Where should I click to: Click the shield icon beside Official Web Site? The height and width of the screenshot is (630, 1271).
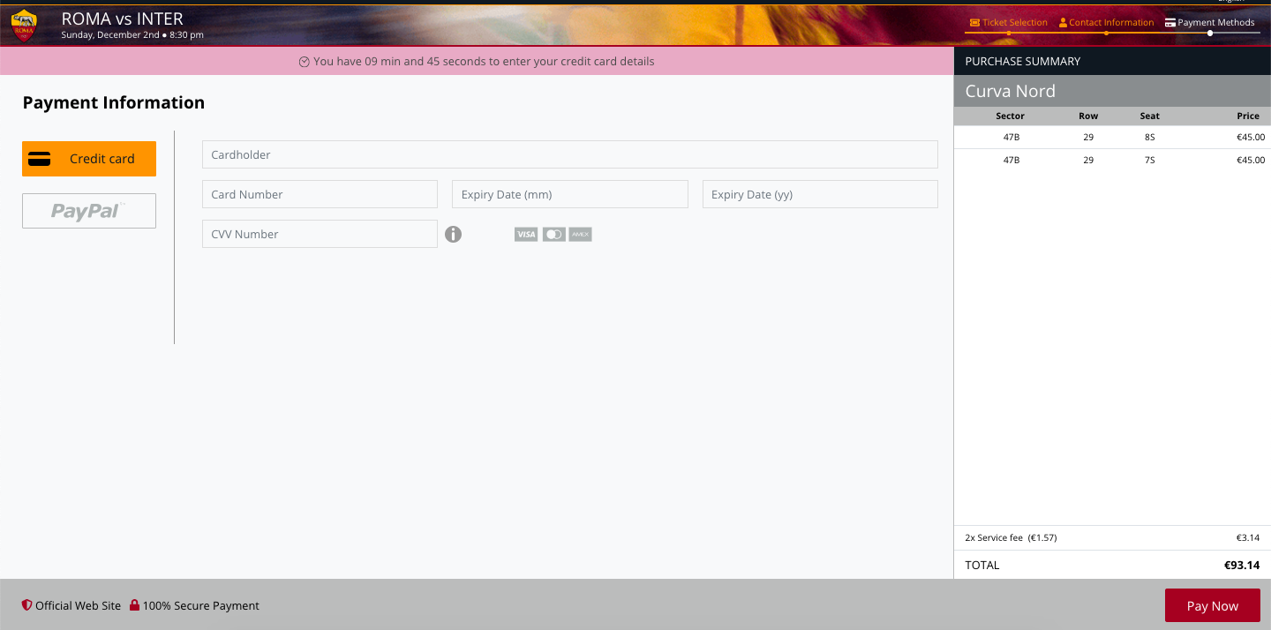27,605
